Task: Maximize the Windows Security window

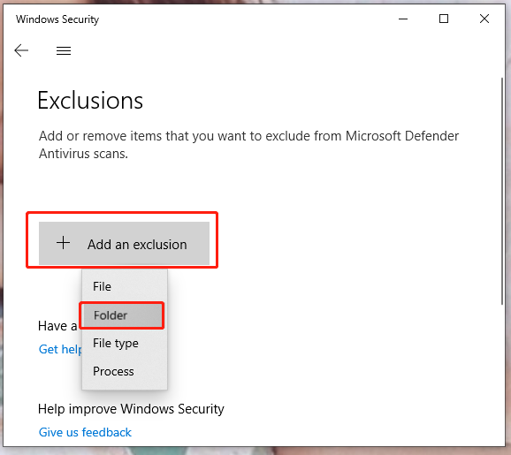Action: pyautogui.click(x=444, y=19)
